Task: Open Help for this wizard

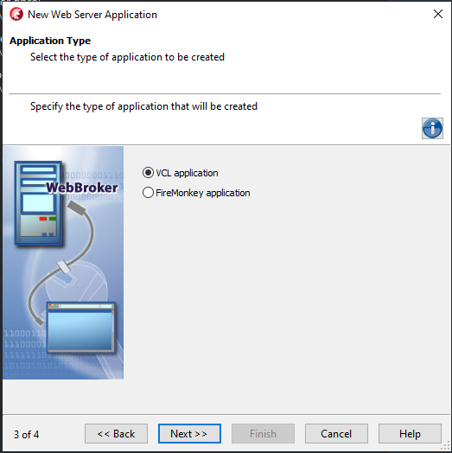Action: (410, 434)
